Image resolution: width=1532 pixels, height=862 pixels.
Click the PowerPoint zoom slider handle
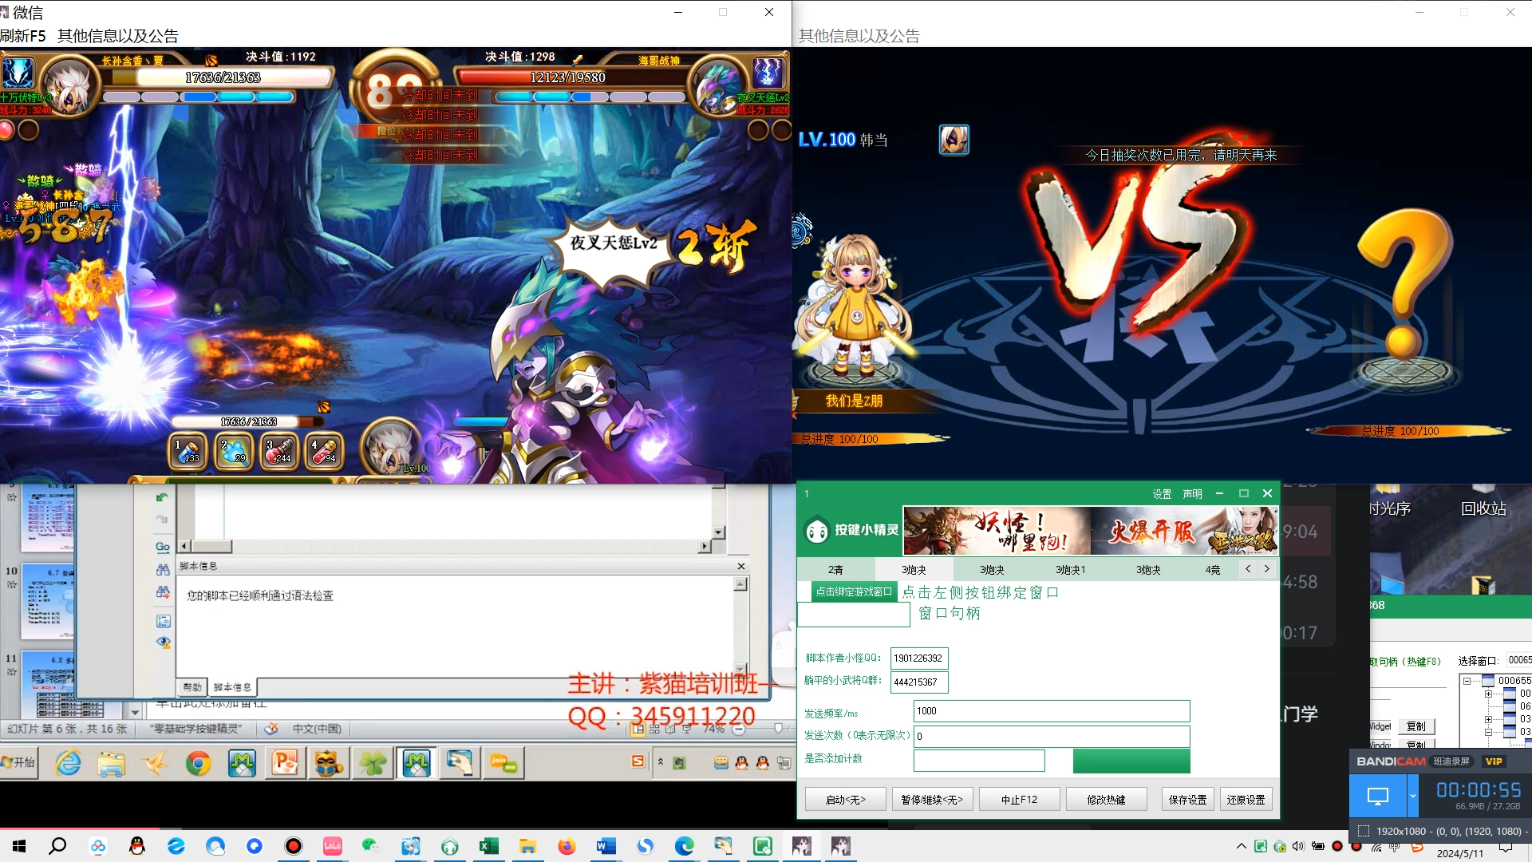(x=778, y=729)
